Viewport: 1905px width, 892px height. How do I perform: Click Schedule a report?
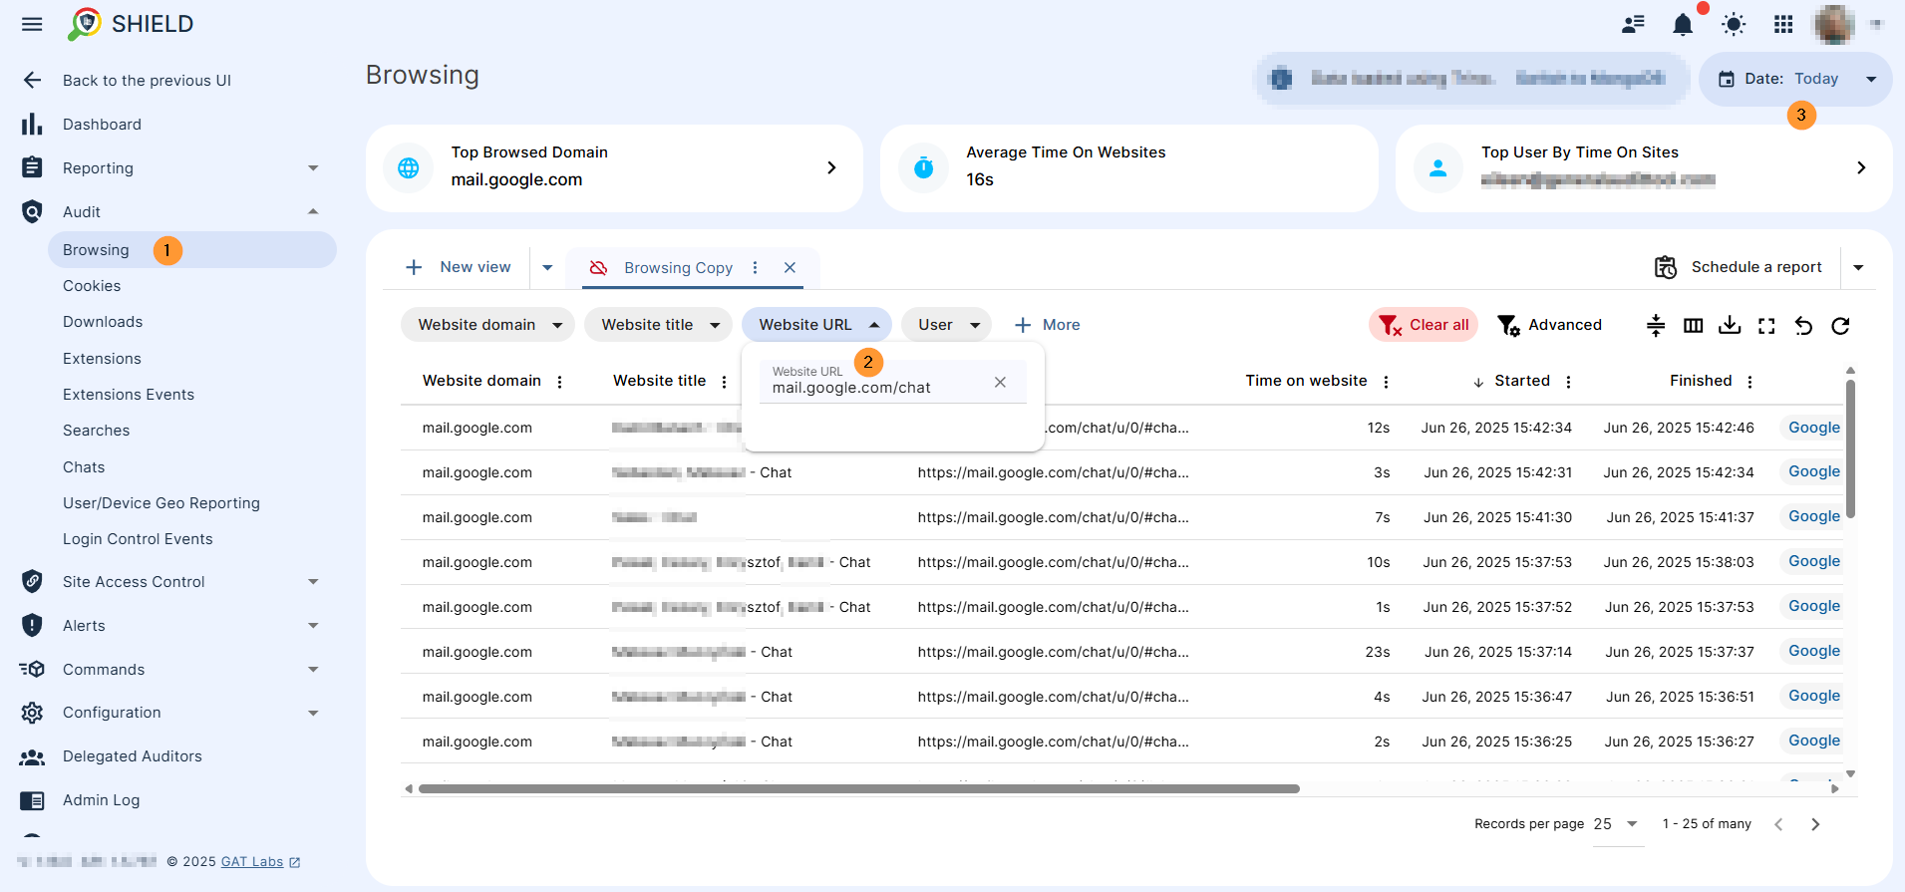click(1739, 267)
